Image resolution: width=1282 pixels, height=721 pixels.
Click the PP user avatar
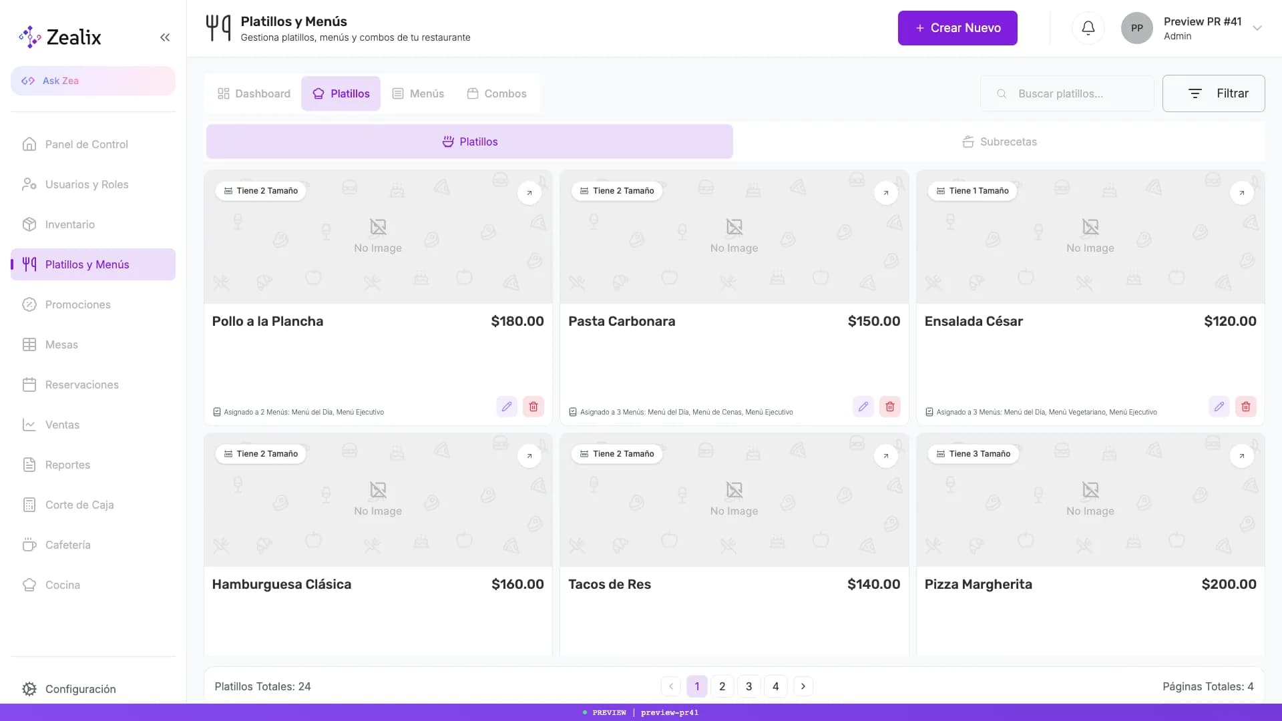[1137, 28]
